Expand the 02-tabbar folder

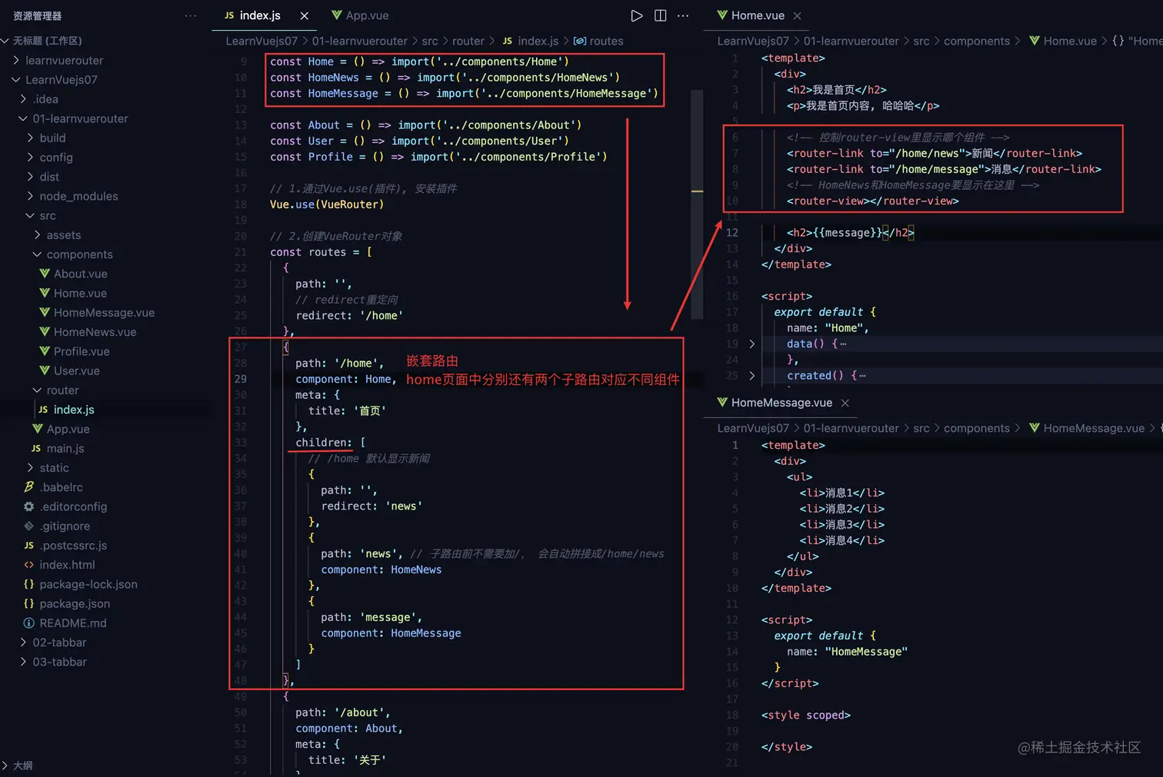coord(59,643)
